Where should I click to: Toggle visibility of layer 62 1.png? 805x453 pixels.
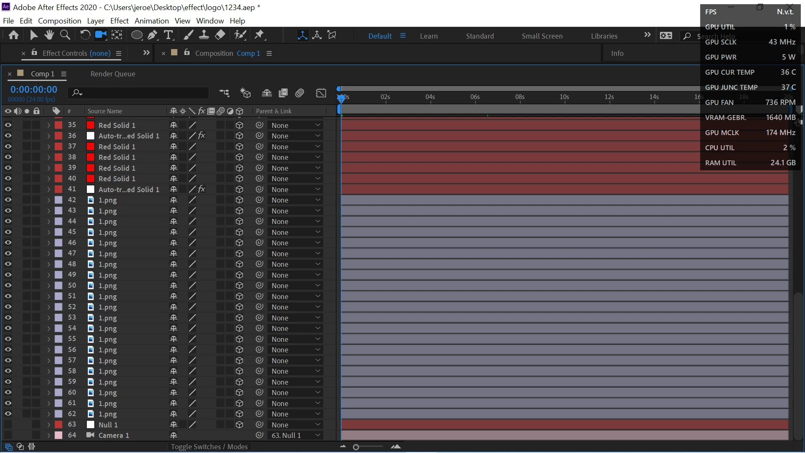point(8,414)
